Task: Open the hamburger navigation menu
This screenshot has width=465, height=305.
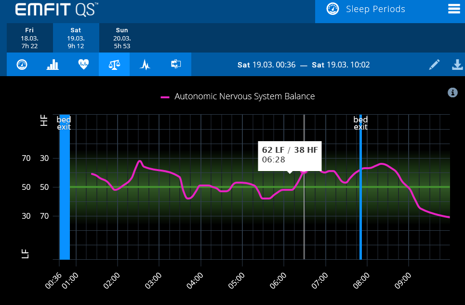Action: [x=453, y=9]
